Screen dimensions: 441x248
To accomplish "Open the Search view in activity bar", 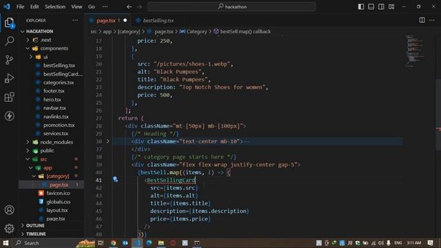I will (x=9, y=41).
